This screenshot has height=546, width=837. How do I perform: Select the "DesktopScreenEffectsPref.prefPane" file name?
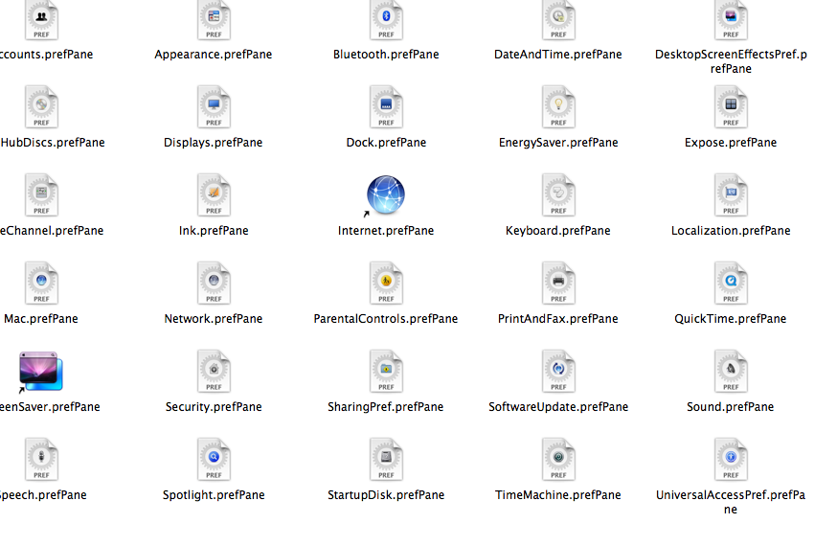tap(731, 61)
